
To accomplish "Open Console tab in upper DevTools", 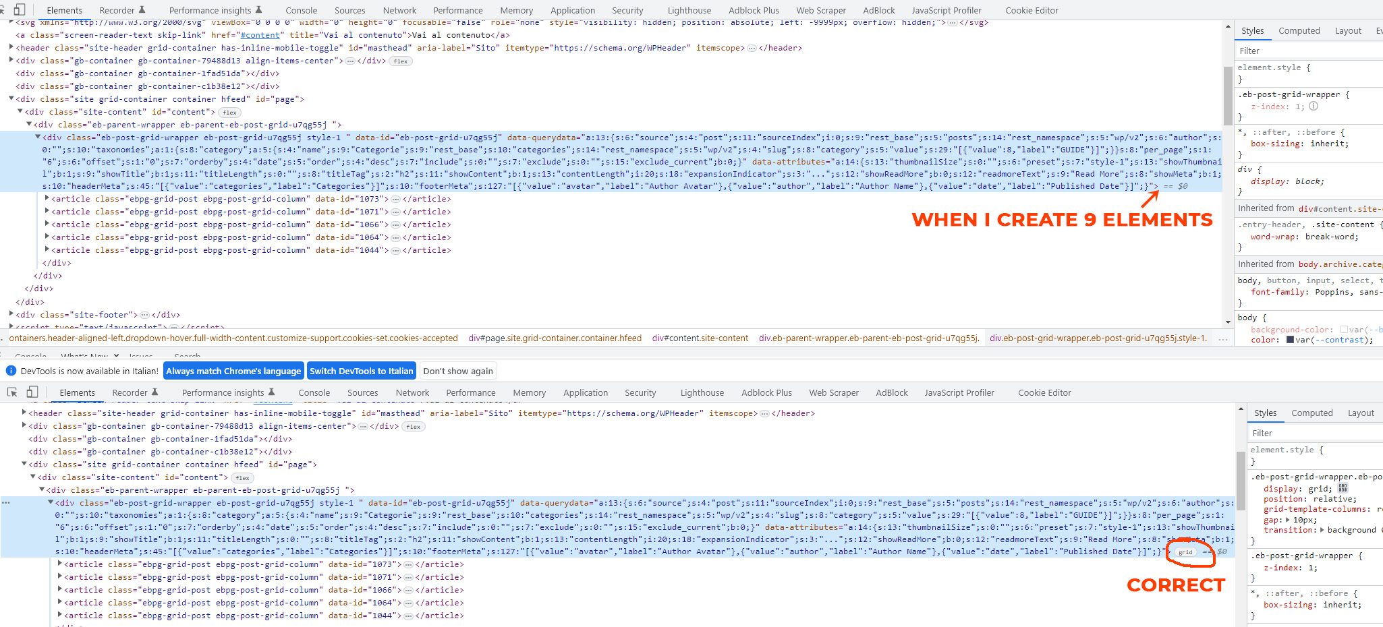I will tap(302, 10).
